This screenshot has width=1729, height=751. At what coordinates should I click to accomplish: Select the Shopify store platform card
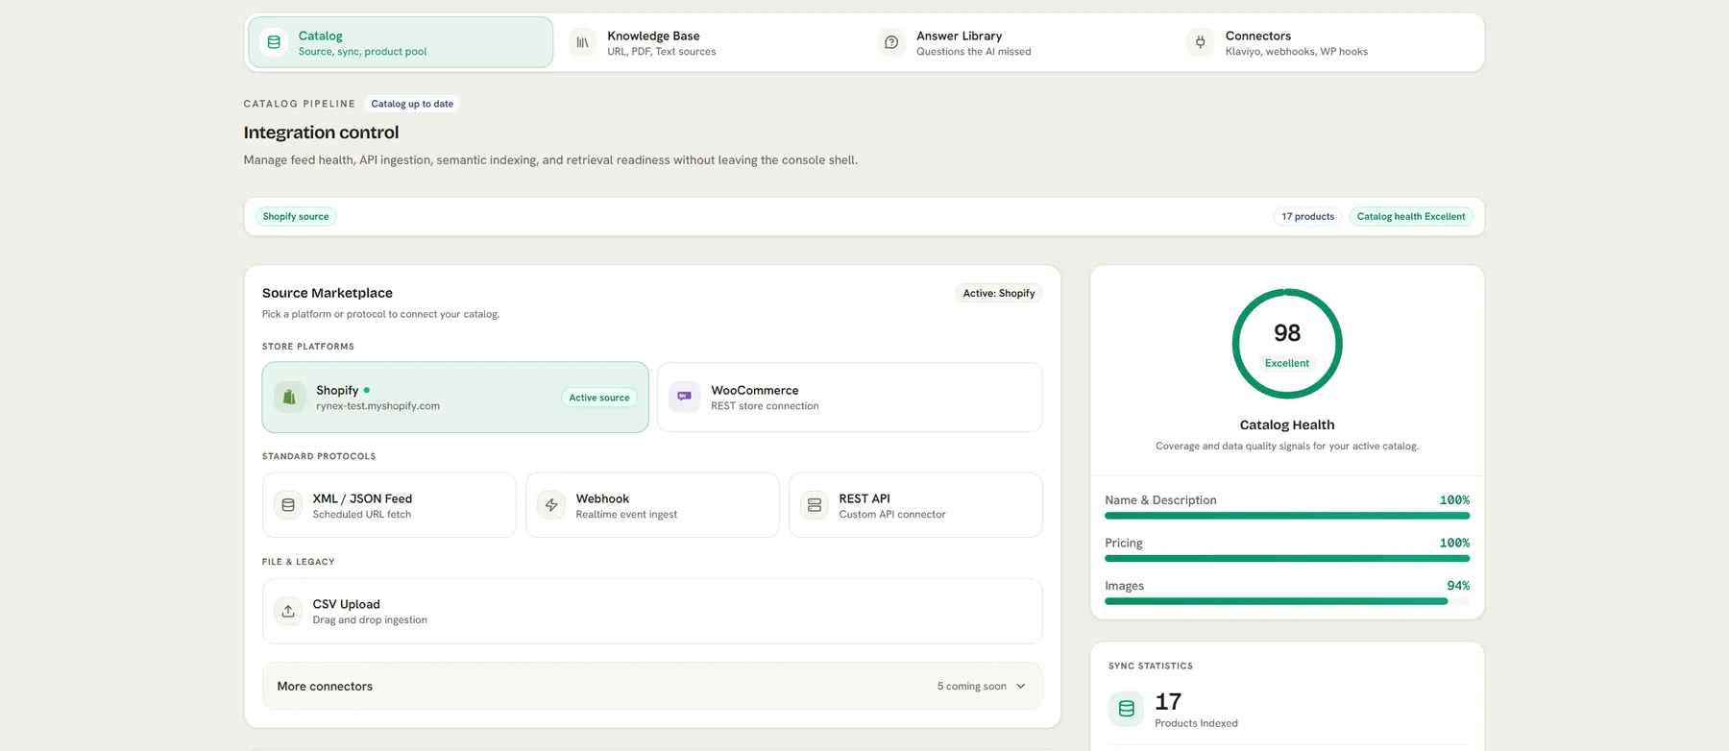click(x=455, y=397)
